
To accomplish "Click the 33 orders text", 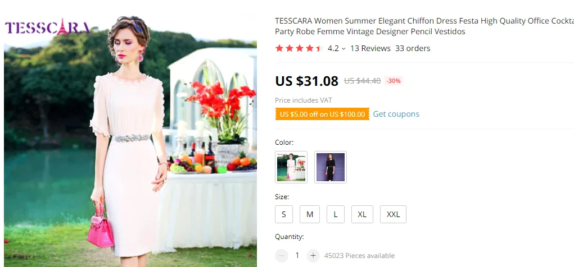I will click(x=413, y=48).
